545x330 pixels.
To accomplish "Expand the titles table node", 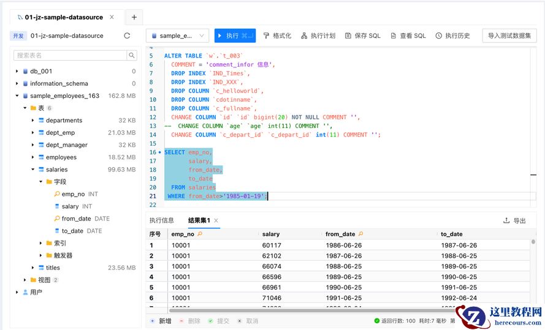I will click(x=33, y=268).
